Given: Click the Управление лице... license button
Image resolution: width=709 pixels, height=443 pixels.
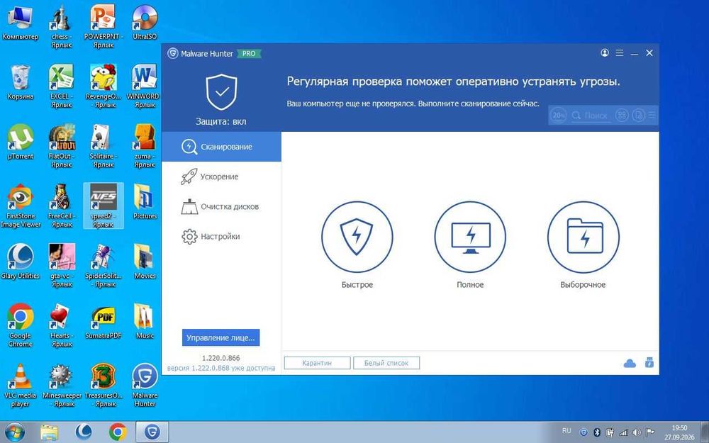Looking at the screenshot, I should coord(220,337).
